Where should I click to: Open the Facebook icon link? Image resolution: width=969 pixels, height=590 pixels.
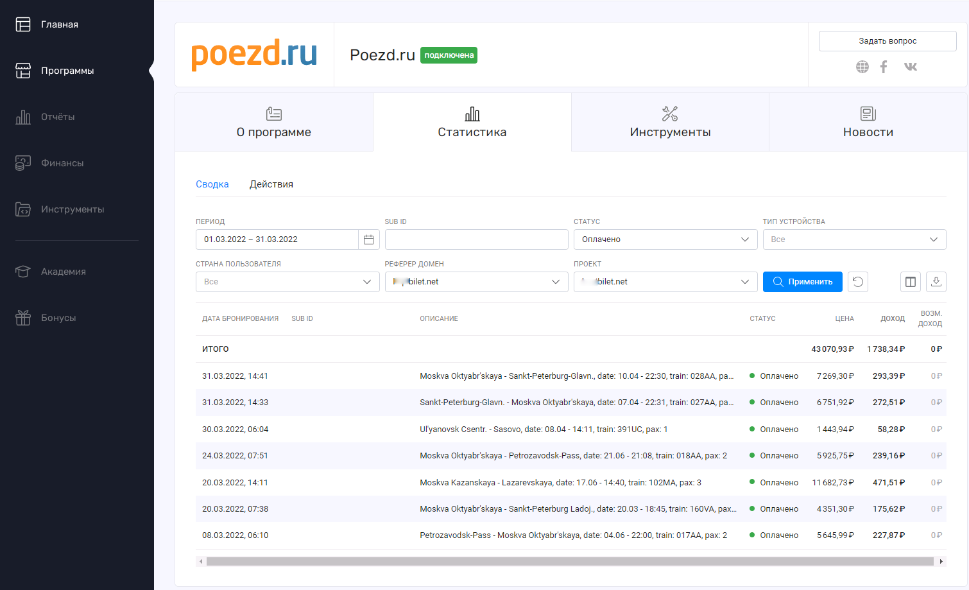(x=884, y=67)
